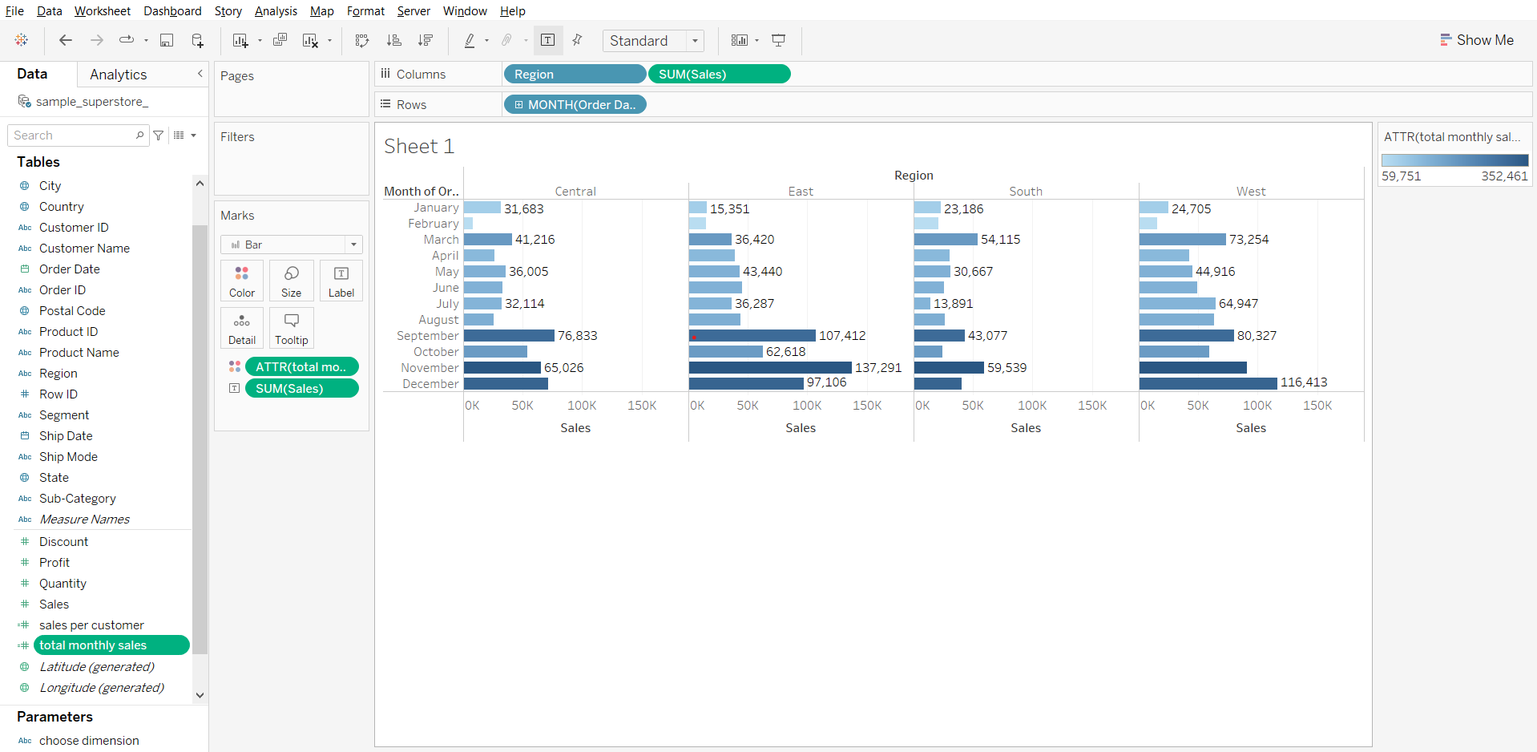Viewport: 1537px width, 752px height.
Task: Click in the field Search box
Action: [x=72, y=135]
